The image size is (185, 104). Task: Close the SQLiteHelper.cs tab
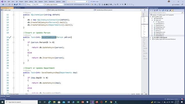(x=13, y=8)
